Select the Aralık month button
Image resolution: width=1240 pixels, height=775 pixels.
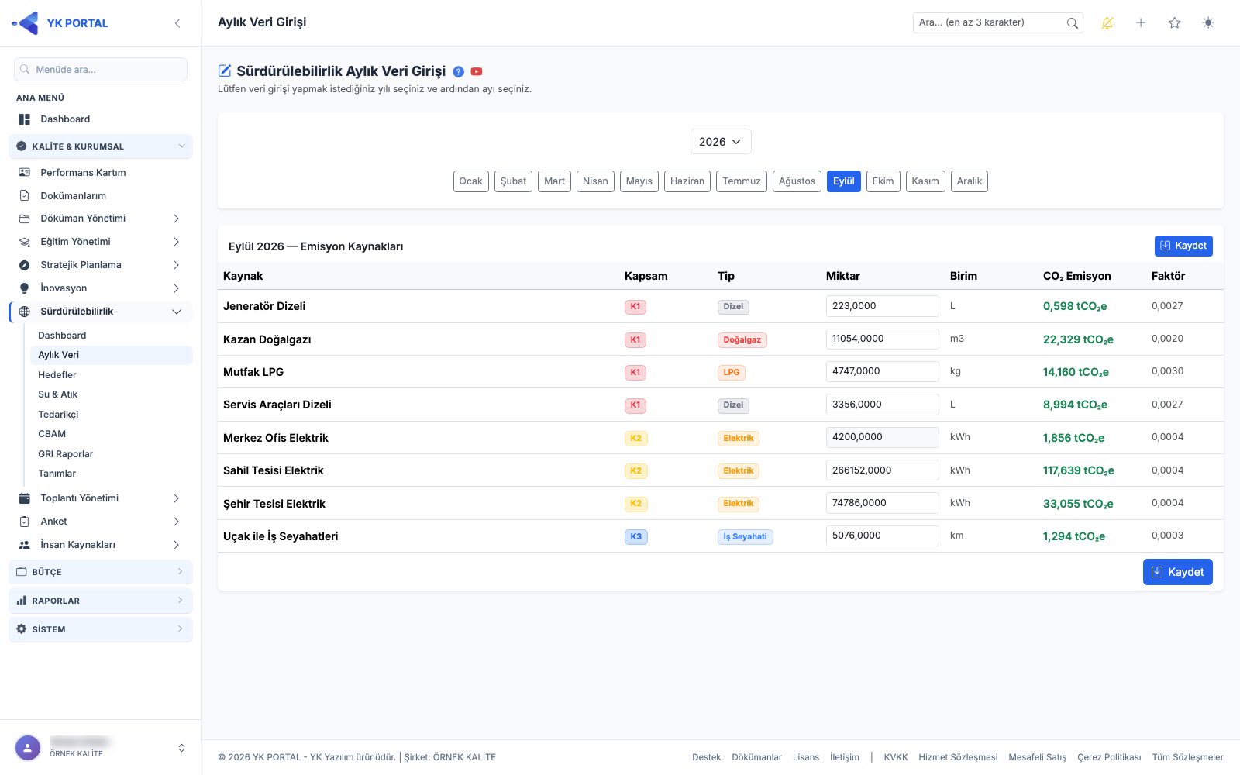click(969, 181)
